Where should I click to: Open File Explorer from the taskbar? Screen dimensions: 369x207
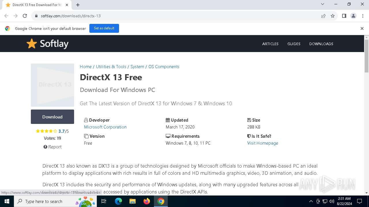tap(133, 201)
